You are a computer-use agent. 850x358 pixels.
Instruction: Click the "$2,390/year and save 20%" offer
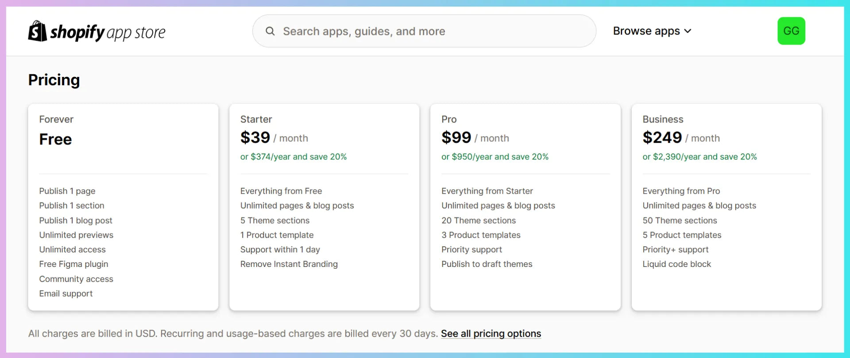pos(699,157)
